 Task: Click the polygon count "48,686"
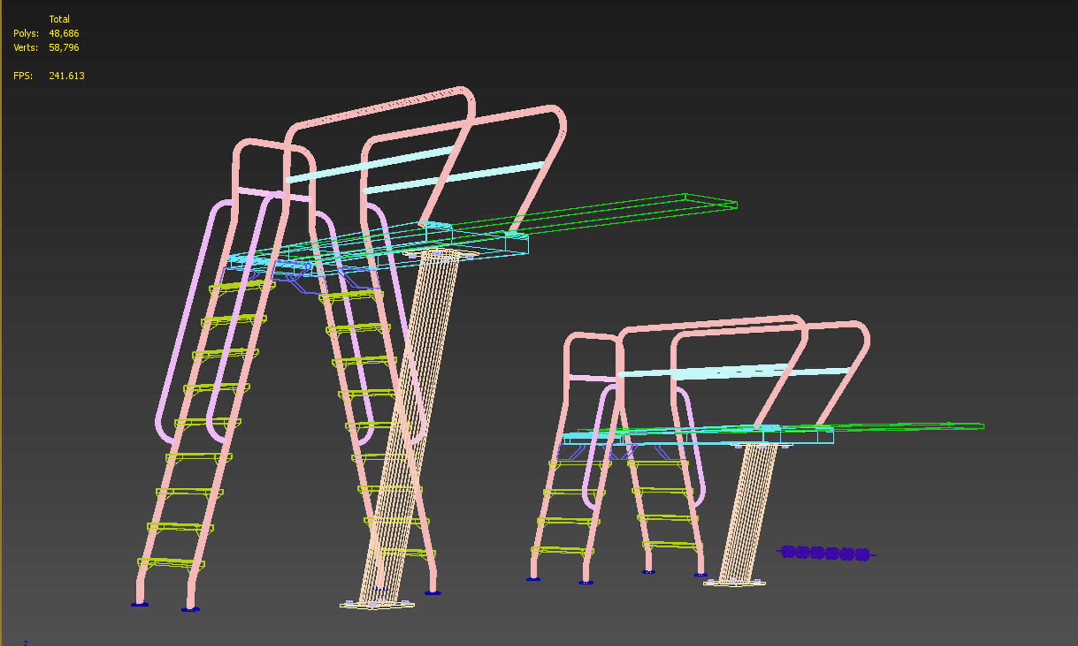[64, 33]
